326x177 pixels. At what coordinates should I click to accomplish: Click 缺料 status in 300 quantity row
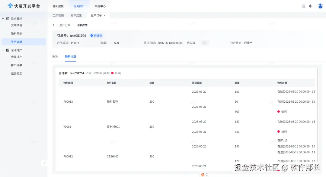pos(282,111)
